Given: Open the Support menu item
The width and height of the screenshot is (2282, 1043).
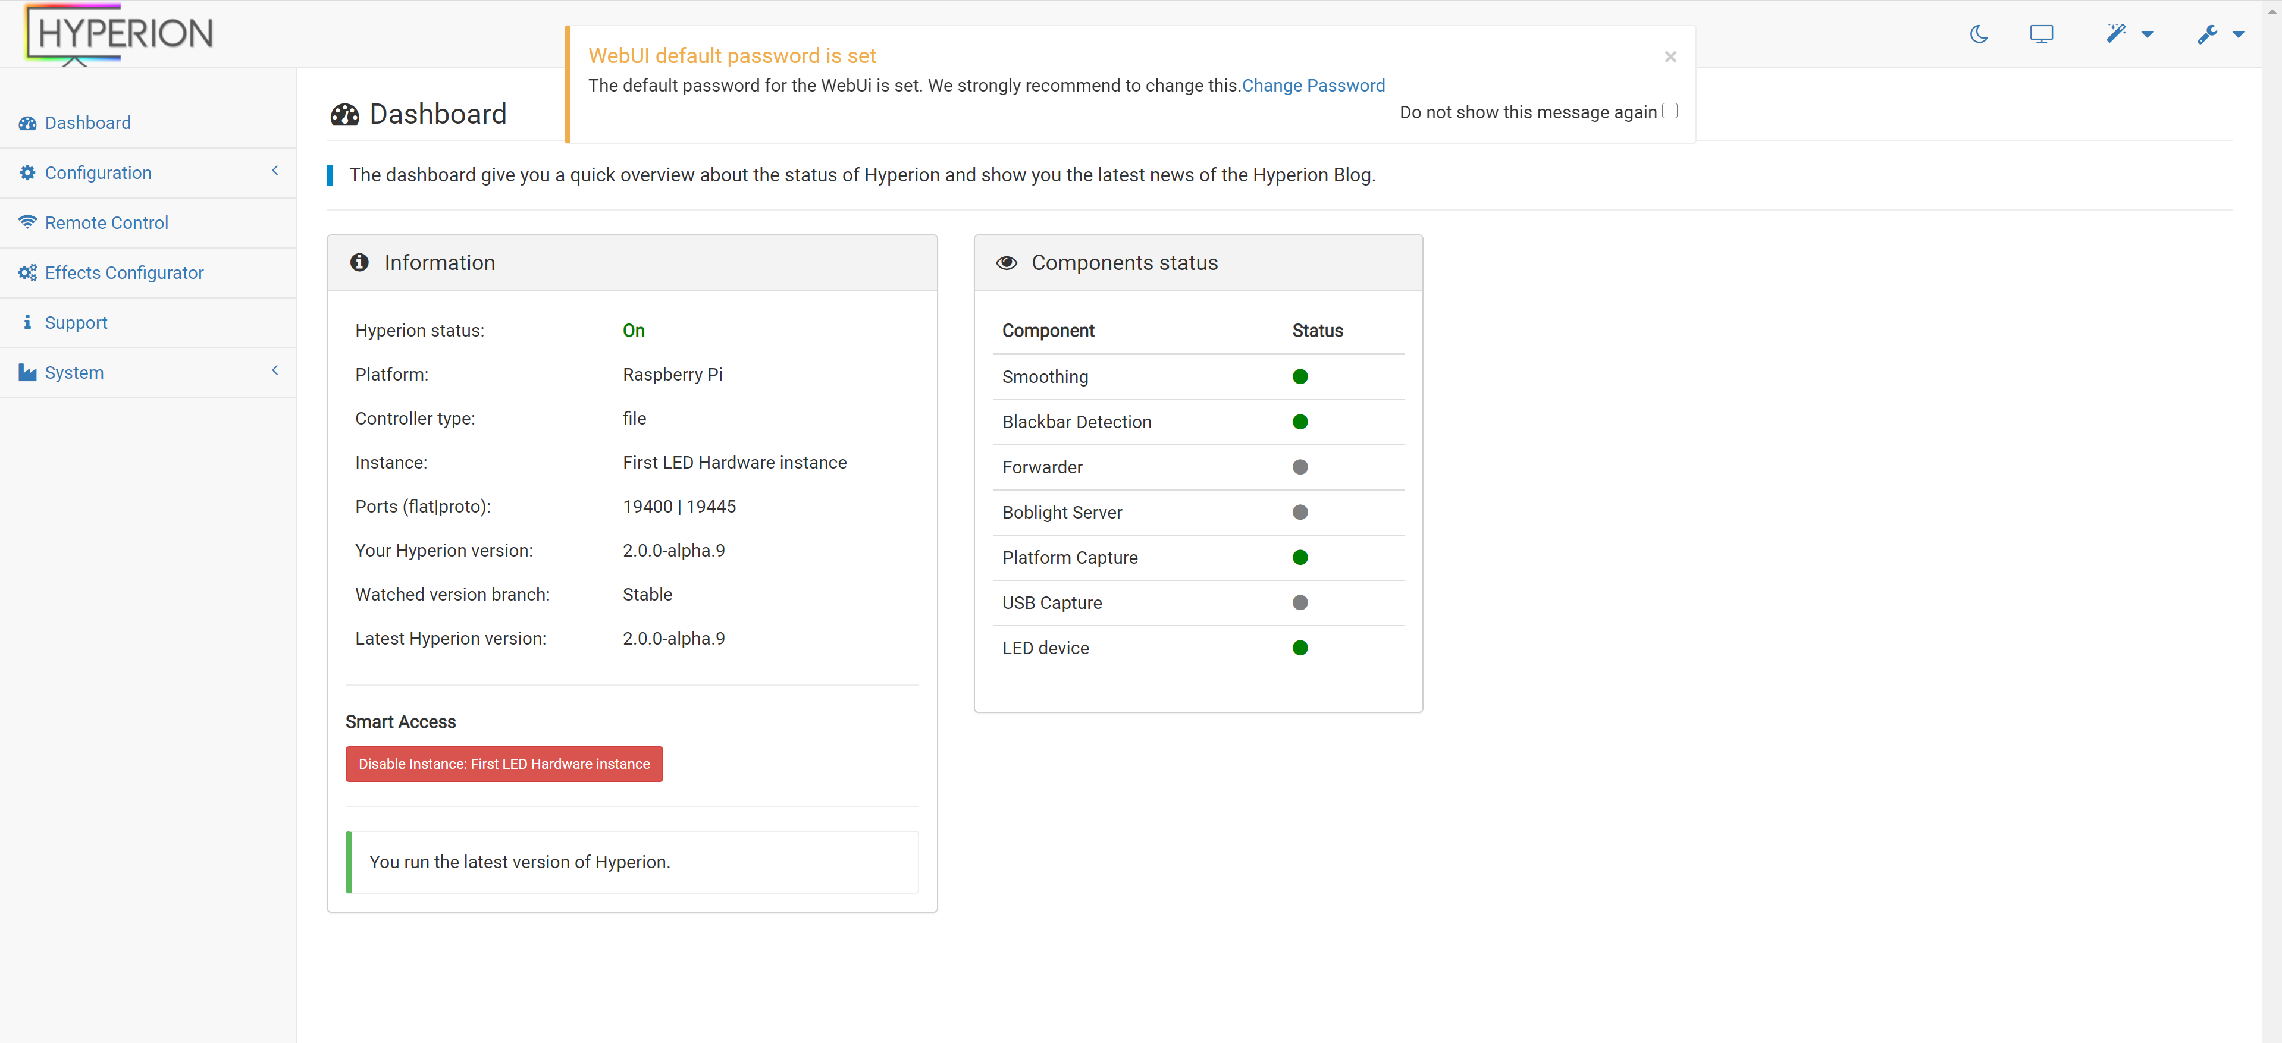Looking at the screenshot, I should click(76, 322).
